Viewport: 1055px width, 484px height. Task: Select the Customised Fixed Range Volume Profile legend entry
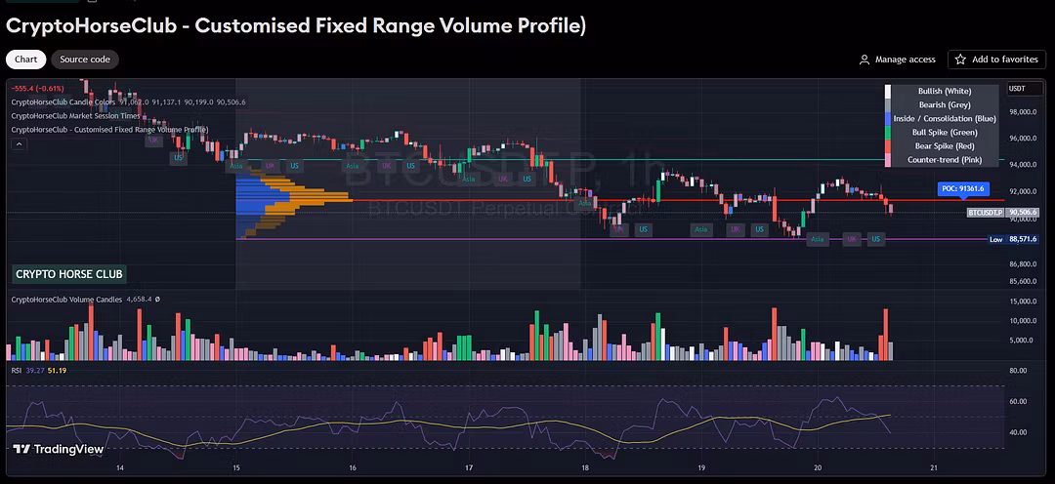[108, 129]
